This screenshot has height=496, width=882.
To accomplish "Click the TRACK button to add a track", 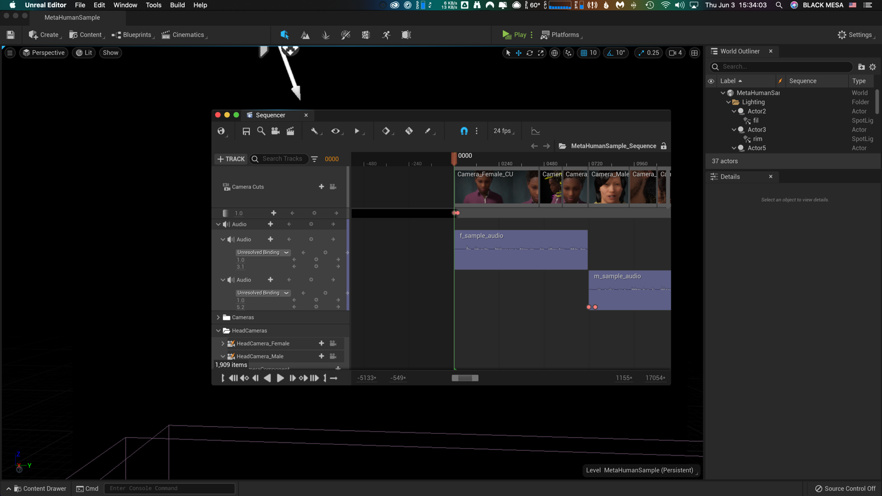I will 231,159.
